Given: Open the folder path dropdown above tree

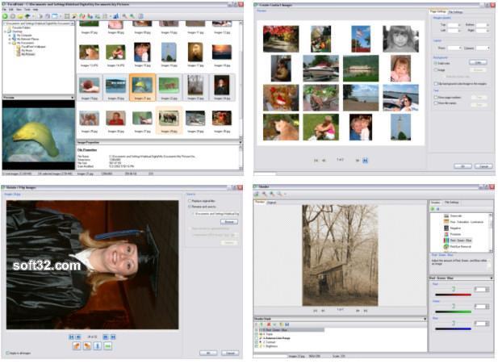Looking at the screenshot, I should pos(73,23).
